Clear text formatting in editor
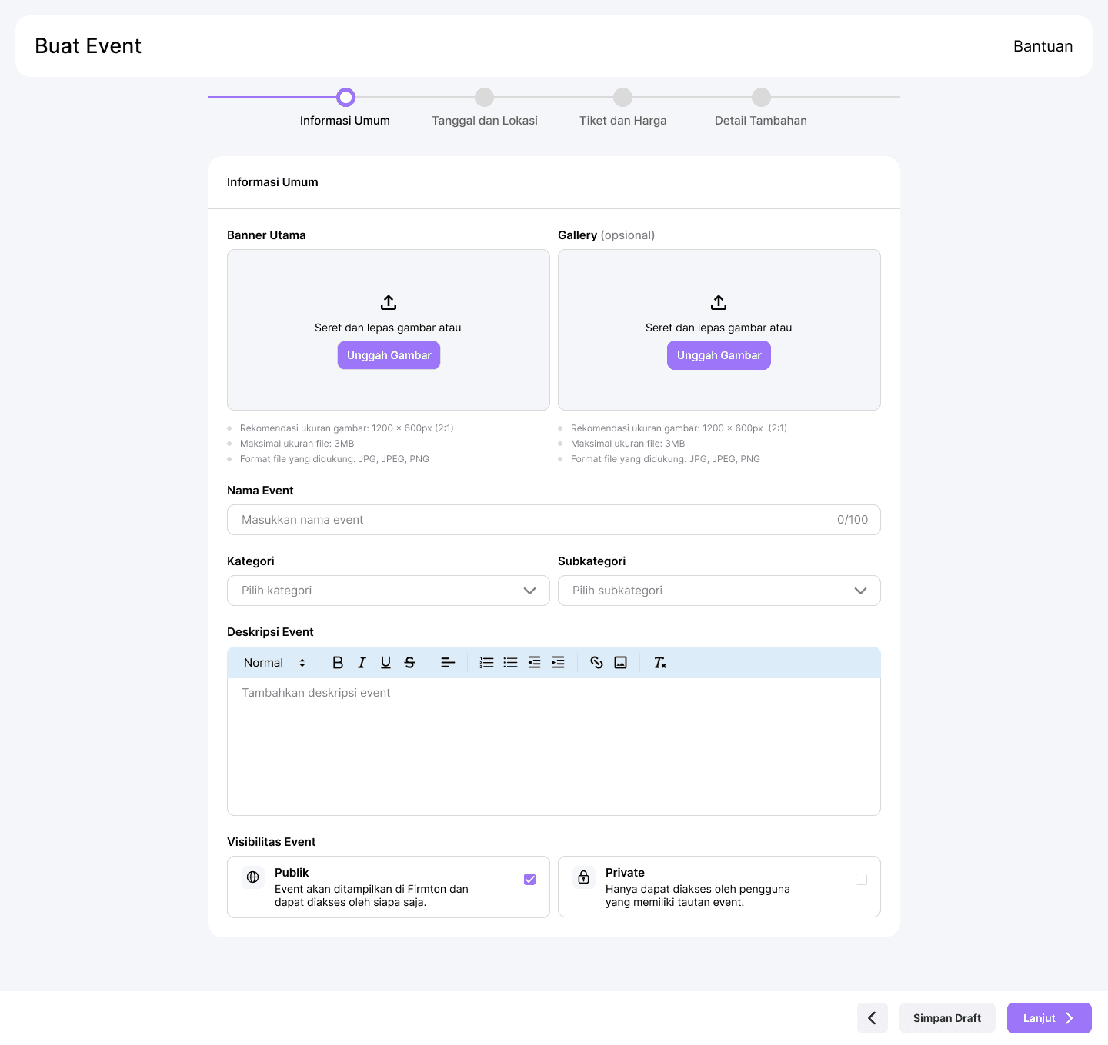Image resolution: width=1108 pixels, height=1045 pixels. (x=659, y=663)
